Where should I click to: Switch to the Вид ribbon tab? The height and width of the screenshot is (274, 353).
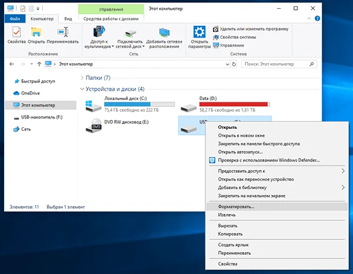pos(68,18)
